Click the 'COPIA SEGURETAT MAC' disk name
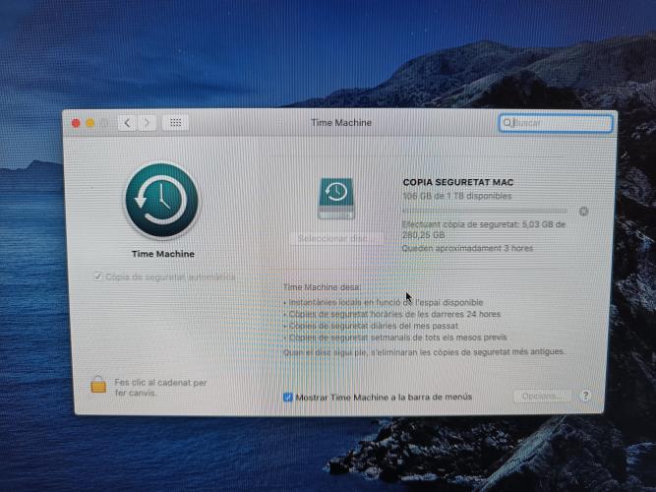Image resolution: width=656 pixels, height=492 pixels. (458, 182)
